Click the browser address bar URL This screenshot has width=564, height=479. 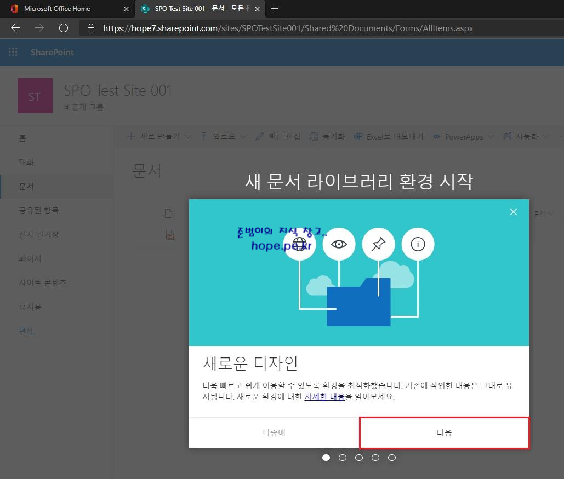coord(288,28)
